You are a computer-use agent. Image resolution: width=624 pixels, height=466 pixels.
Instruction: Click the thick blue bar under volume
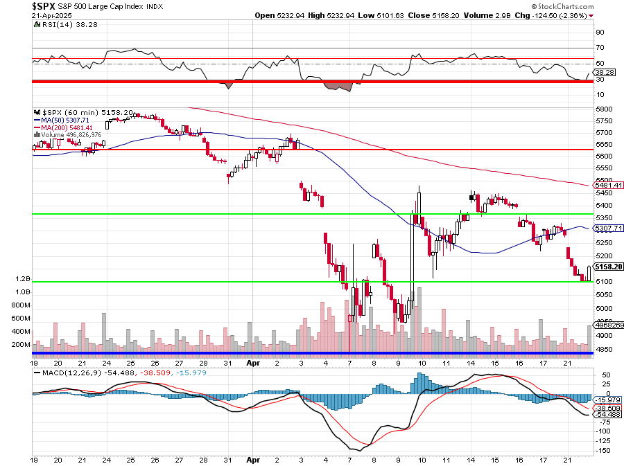(312, 353)
